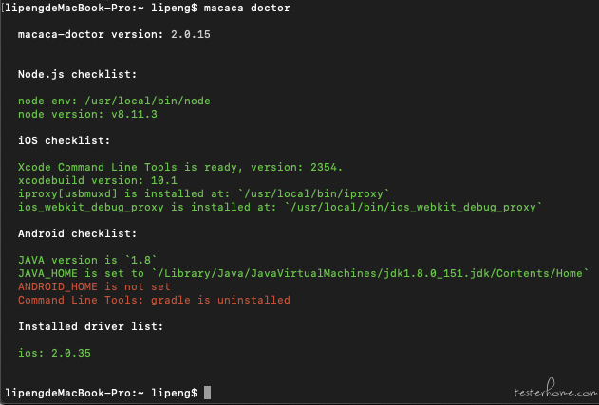Click the ios: 2.0.35 driver entry

point(54,353)
